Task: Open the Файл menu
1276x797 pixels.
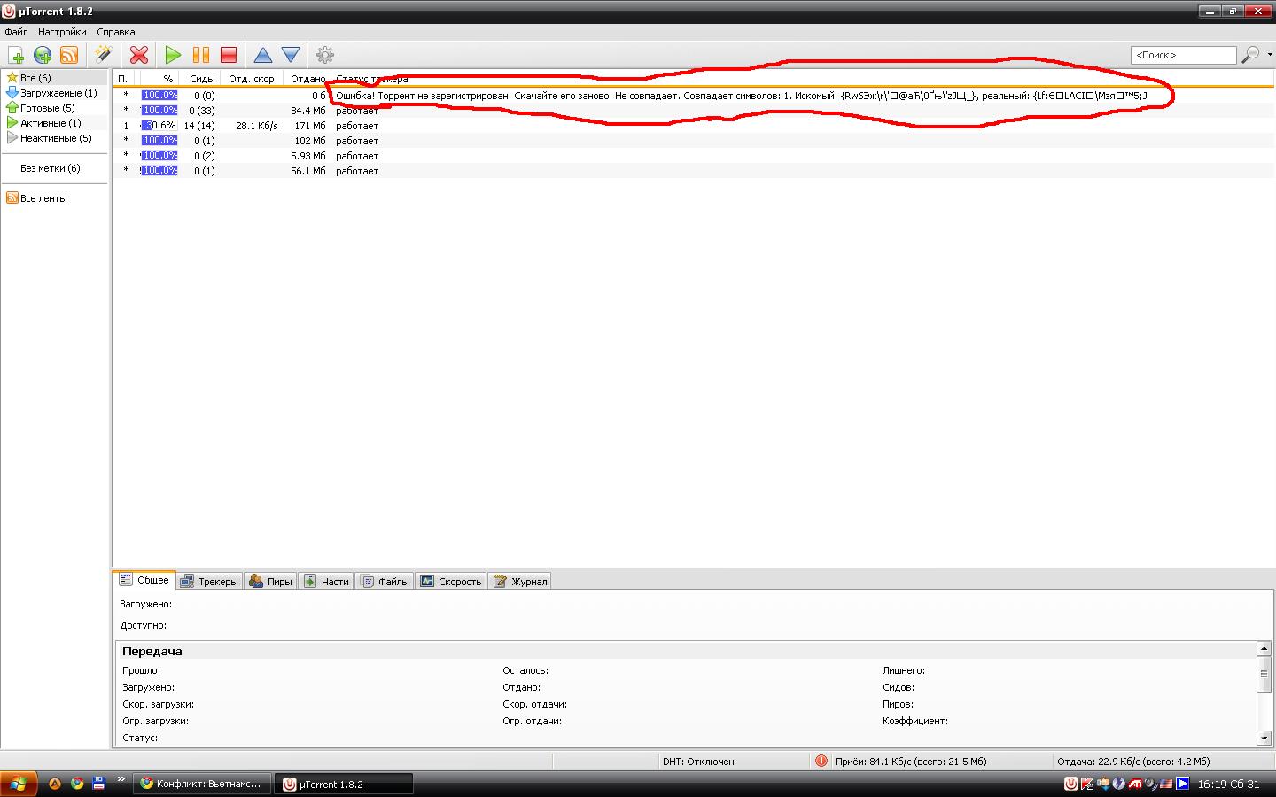Action: [x=16, y=32]
